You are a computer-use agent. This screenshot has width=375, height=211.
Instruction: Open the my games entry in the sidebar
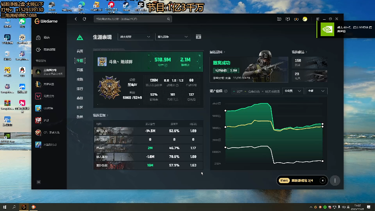45,50
